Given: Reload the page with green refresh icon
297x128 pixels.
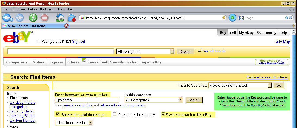Looking at the screenshot, I should point(33,18).
